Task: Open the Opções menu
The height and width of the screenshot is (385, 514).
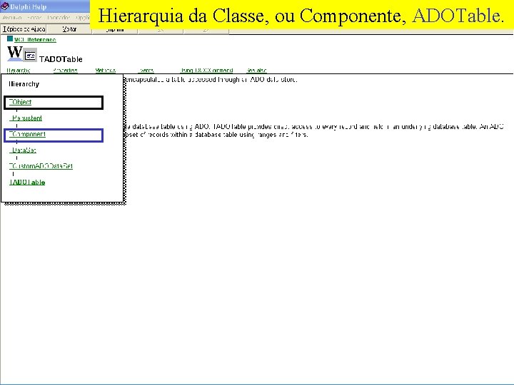Action: (83, 18)
